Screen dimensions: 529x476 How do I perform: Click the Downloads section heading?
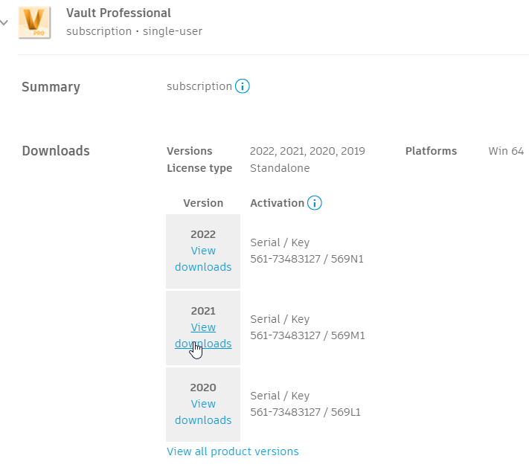coord(56,151)
